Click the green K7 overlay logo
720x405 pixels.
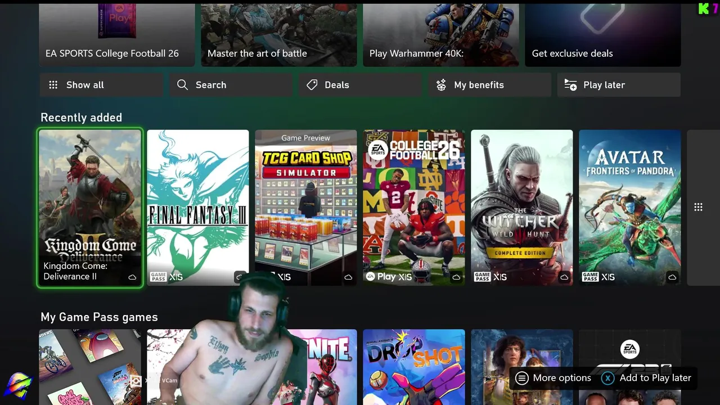(708, 8)
